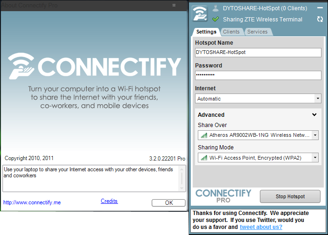
Task: Open the http://www.connectify.me link
Action: pyautogui.click(x=32, y=202)
